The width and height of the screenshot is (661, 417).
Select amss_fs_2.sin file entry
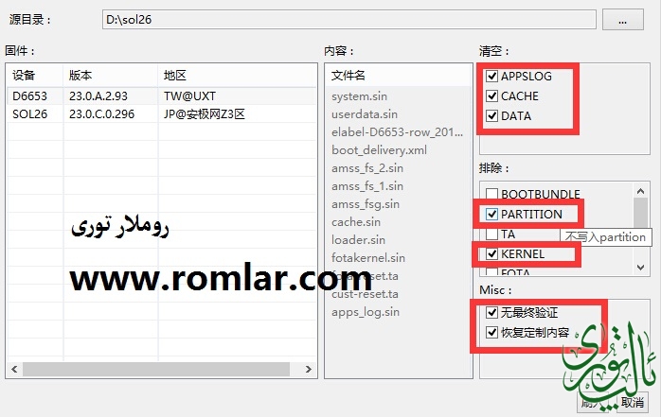coord(367,168)
